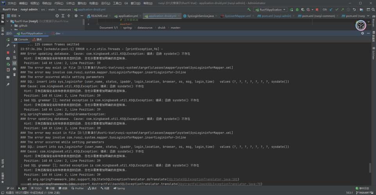Viewport: 376px width, 195px height.
Task: Click the Debug bug icon in toolbar
Action: pyautogui.click(x=297, y=10)
